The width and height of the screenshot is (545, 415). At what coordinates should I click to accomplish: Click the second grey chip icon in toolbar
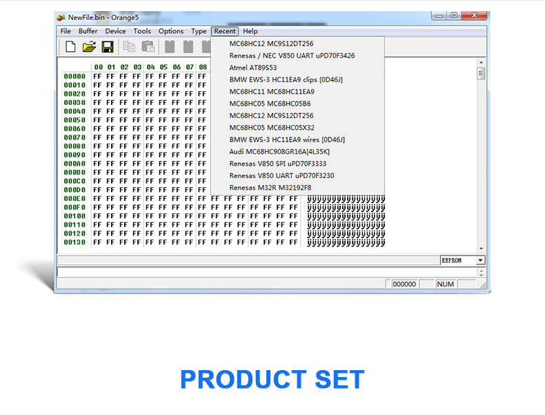188,47
